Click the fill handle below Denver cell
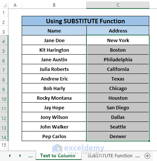Screen dimensions: 157x161 tap(149, 141)
